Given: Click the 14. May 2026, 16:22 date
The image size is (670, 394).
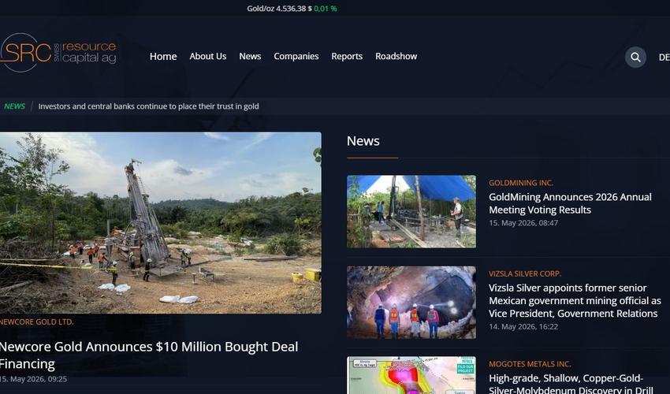Looking at the screenshot, I should coord(523,326).
